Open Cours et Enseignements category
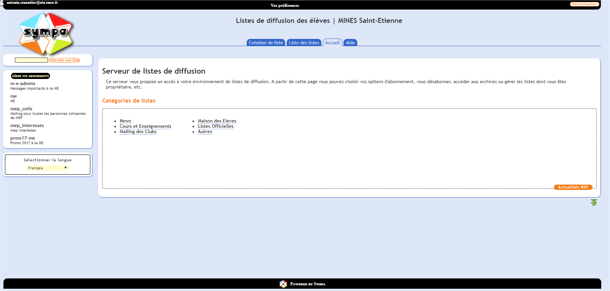610x291 pixels. coord(145,126)
